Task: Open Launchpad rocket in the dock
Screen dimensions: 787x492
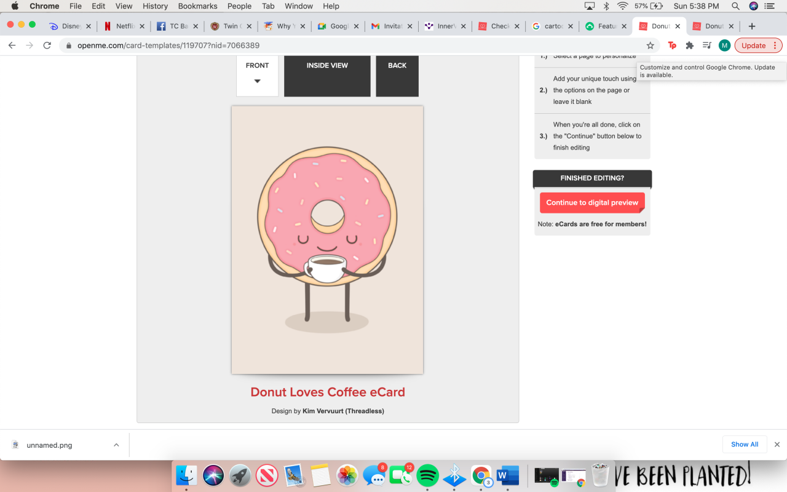Action: [240, 475]
